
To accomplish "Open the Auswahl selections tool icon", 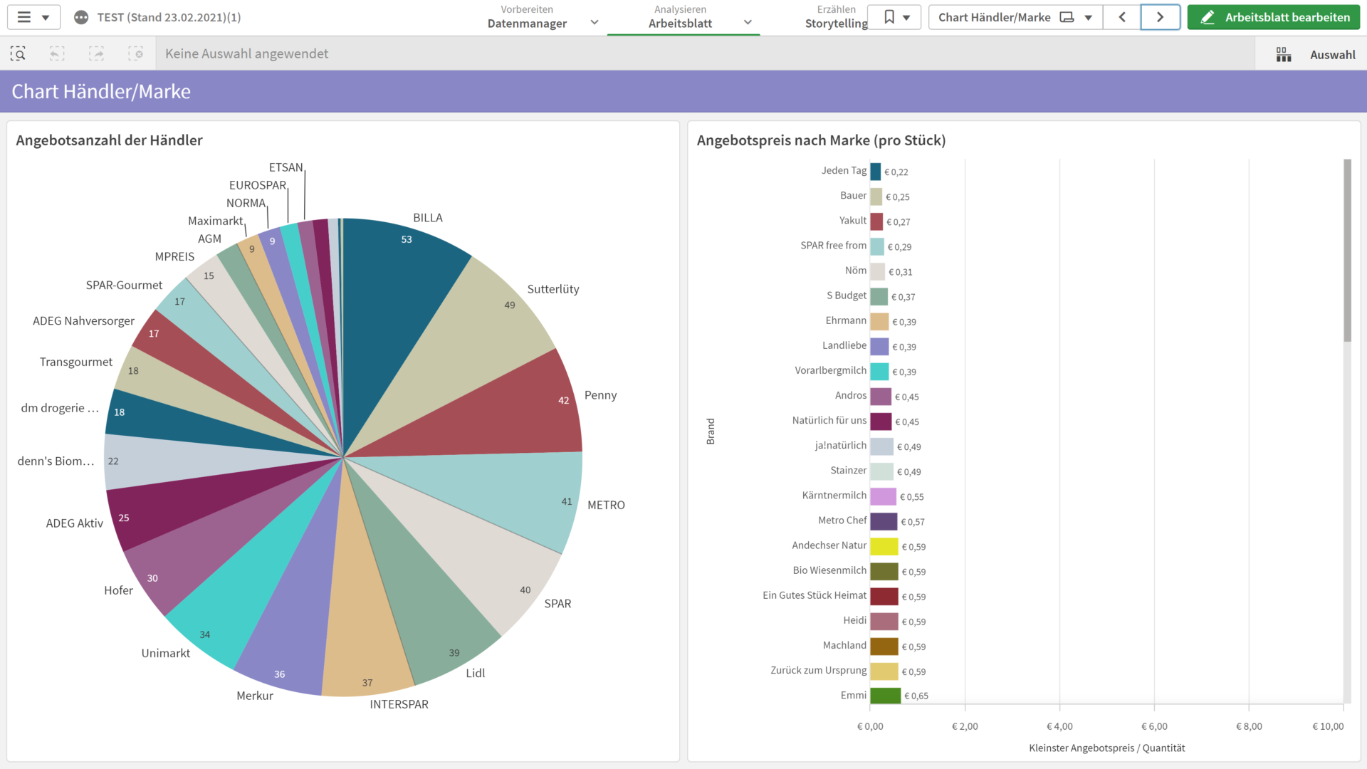I will (1284, 55).
